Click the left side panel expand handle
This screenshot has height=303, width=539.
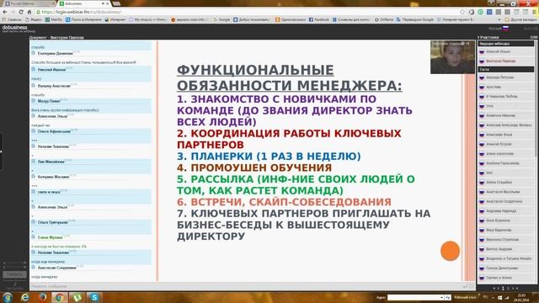coord(2,151)
